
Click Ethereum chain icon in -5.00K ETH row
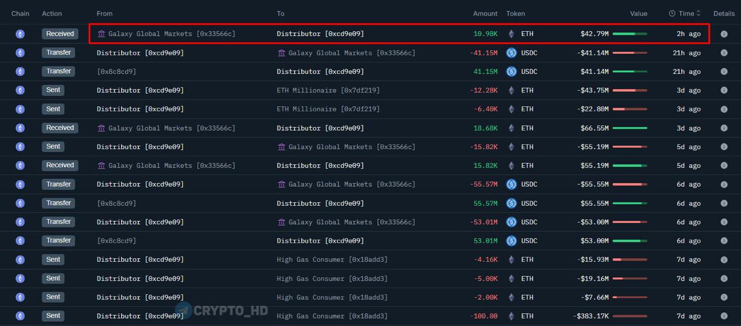click(x=20, y=279)
